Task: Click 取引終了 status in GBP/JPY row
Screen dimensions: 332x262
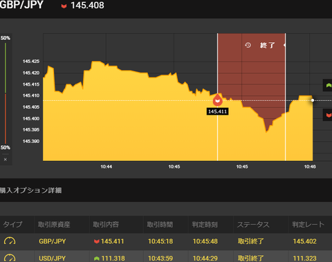Action: pyautogui.click(x=250, y=241)
